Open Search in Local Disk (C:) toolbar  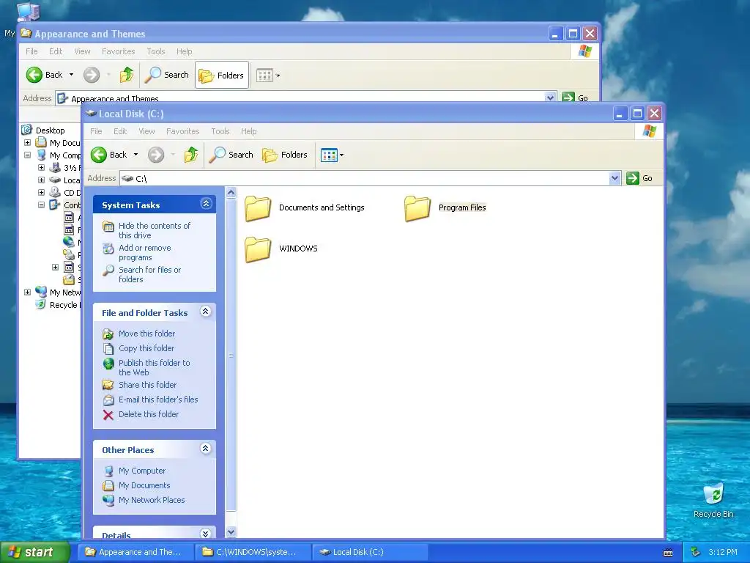tap(231, 155)
